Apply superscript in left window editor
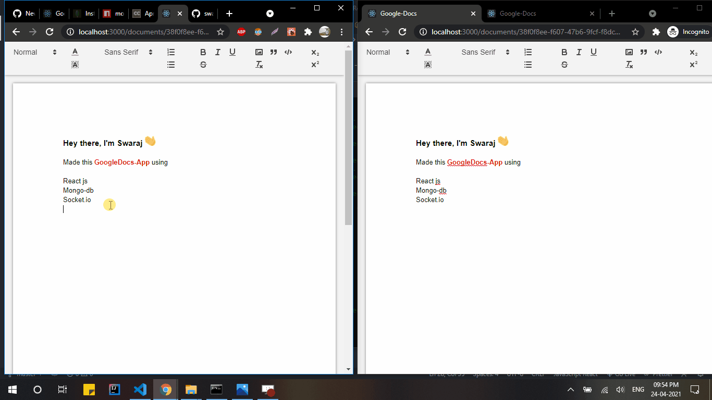Screen dimensions: 712x400 pos(315,65)
